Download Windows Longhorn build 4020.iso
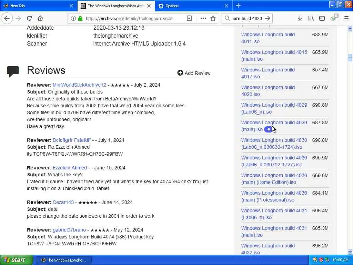 coord(268,91)
